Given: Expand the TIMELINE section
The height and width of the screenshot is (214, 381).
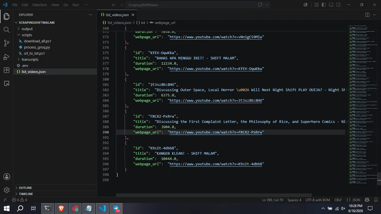Looking at the screenshot, I should 55,194.
